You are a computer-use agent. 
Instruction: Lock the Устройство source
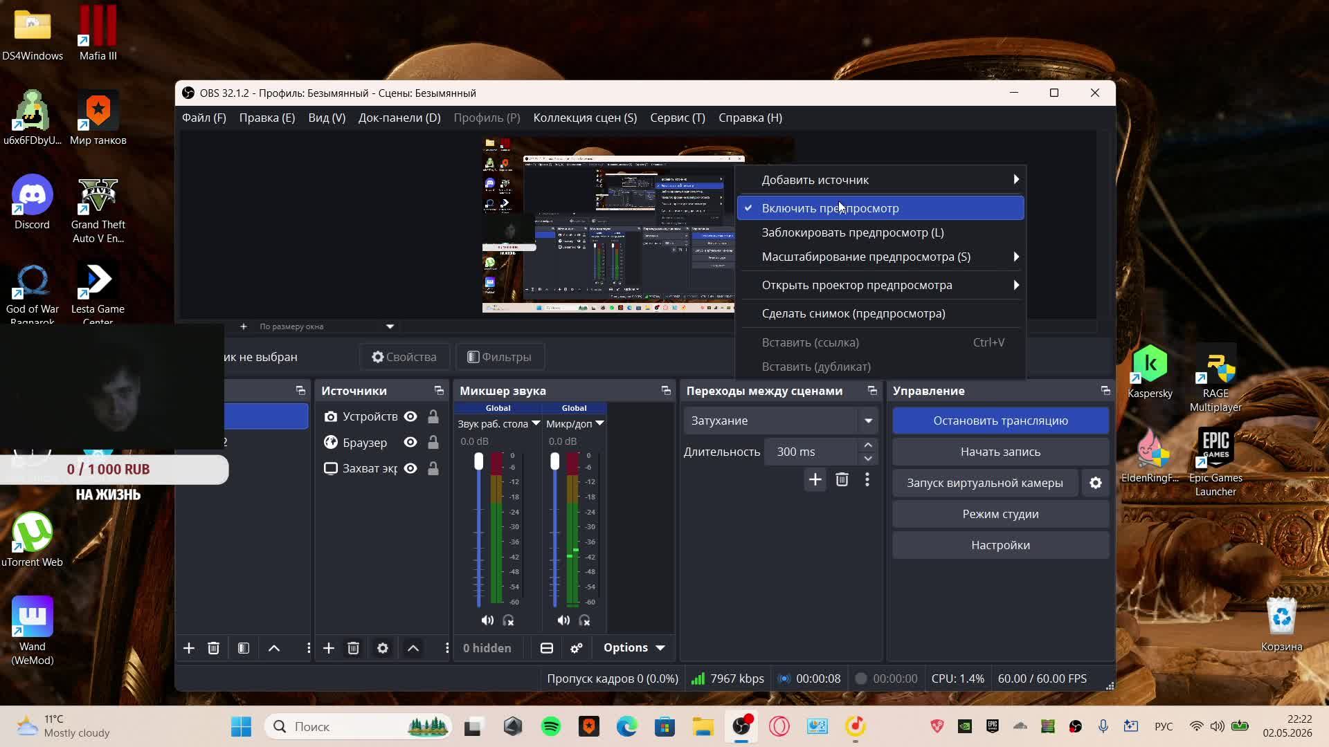click(x=433, y=416)
